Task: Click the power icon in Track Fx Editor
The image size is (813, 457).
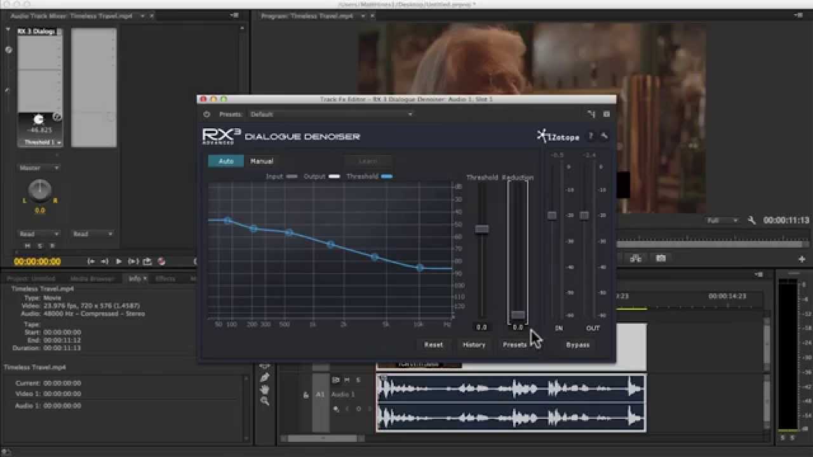Action: point(206,114)
